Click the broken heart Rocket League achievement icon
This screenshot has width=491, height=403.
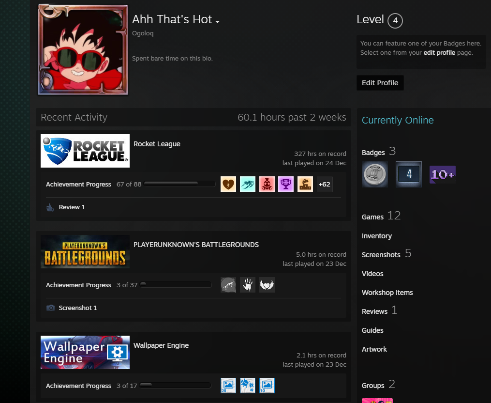click(228, 184)
